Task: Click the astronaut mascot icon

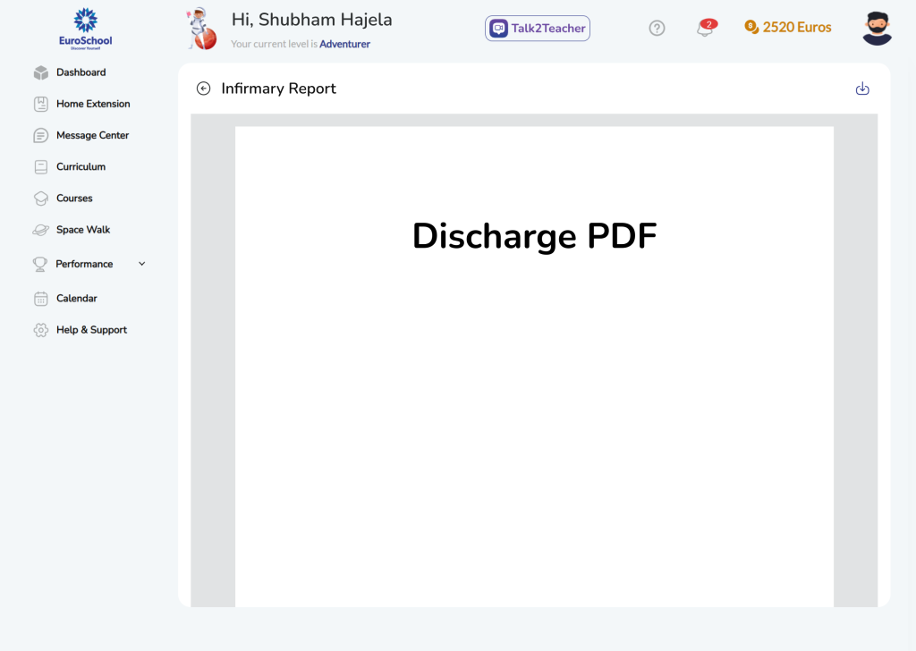Action: pyautogui.click(x=201, y=29)
